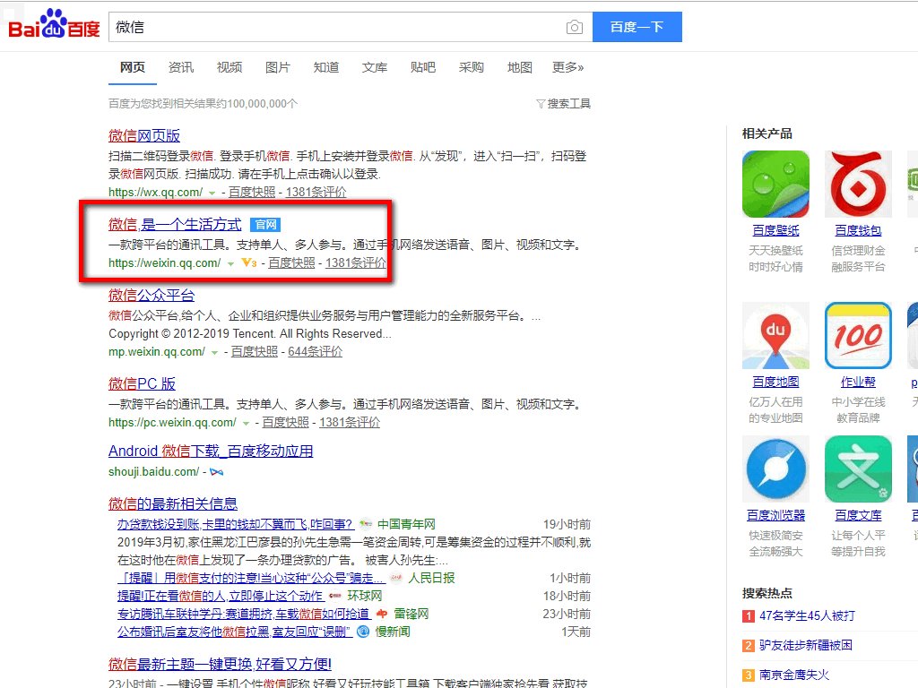Image resolution: width=918 pixels, height=688 pixels.
Task: Expand the 更多 navigation dropdown
Action: [x=566, y=66]
